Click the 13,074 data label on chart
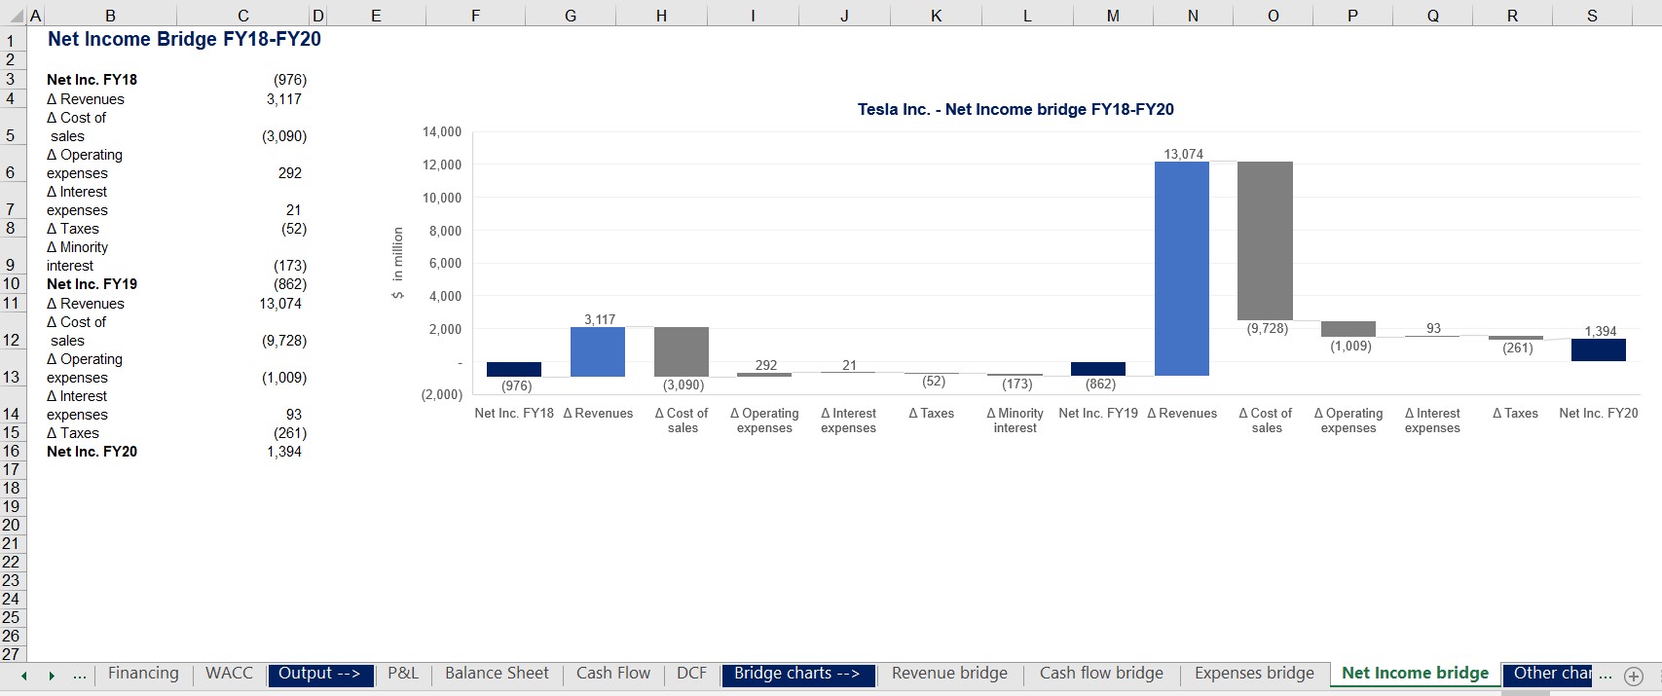This screenshot has height=696, width=1662. point(1184,154)
